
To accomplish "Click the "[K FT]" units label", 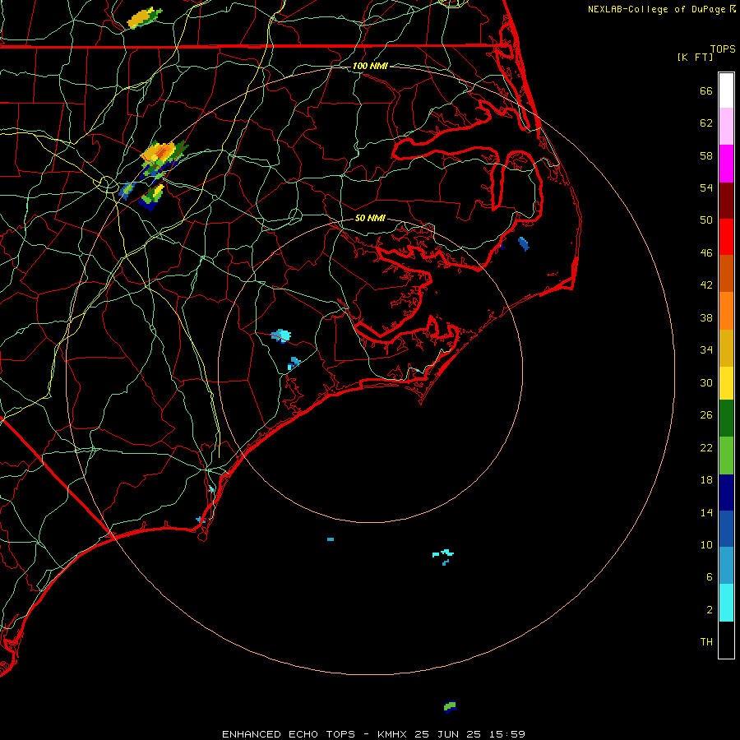I will (x=695, y=57).
